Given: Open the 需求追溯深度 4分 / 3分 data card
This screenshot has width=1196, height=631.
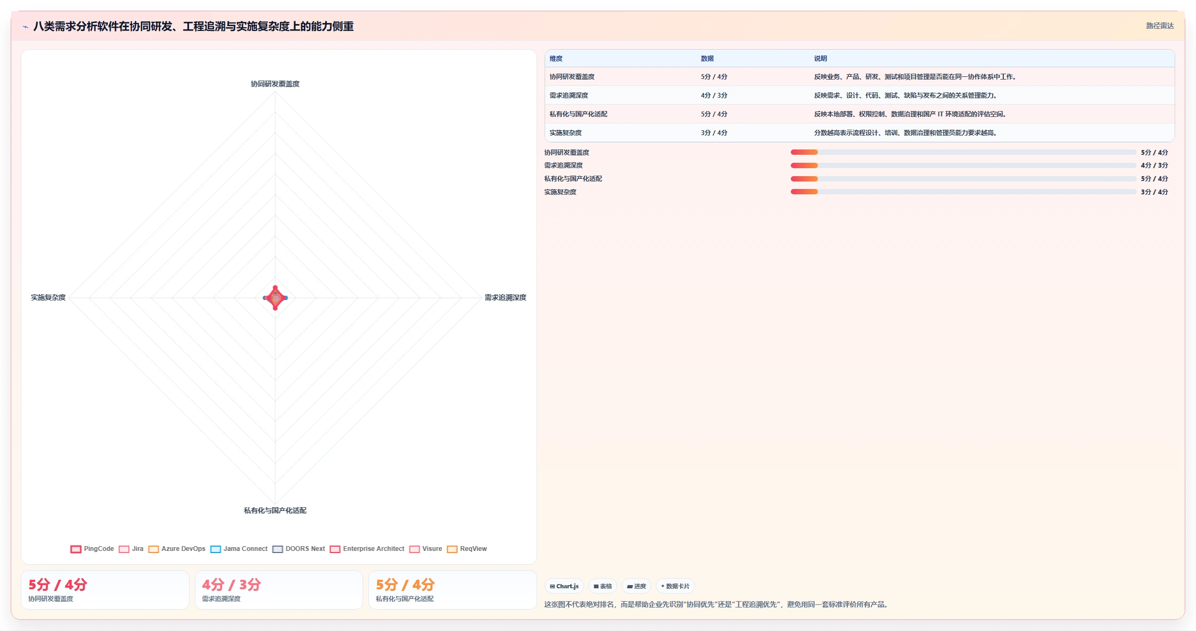Looking at the screenshot, I should (x=279, y=590).
